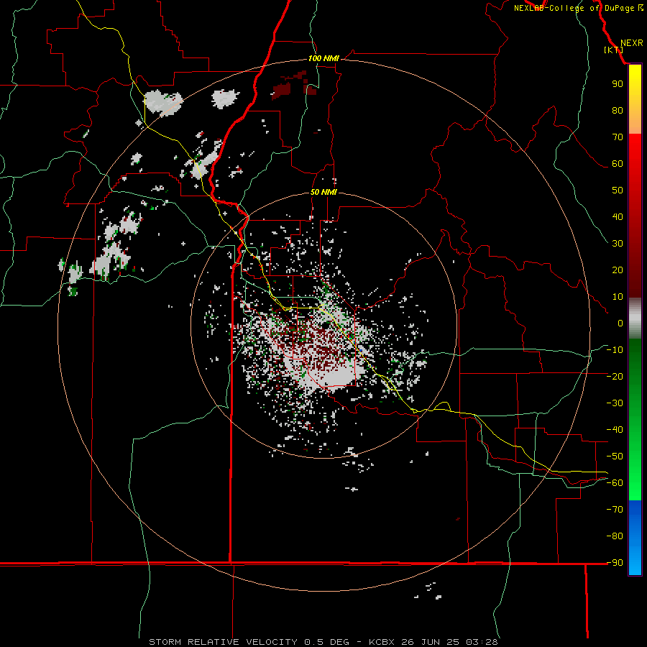Click the -50 knot label on the scale

pos(615,456)
